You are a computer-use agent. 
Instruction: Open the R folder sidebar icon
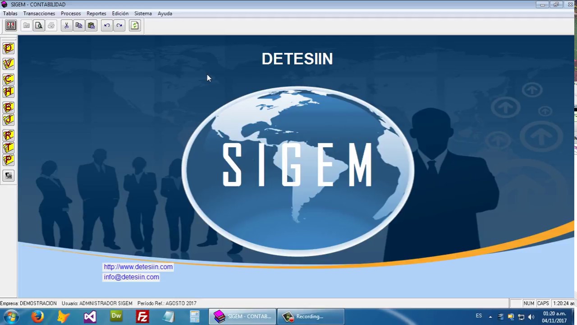click(8, 135)
